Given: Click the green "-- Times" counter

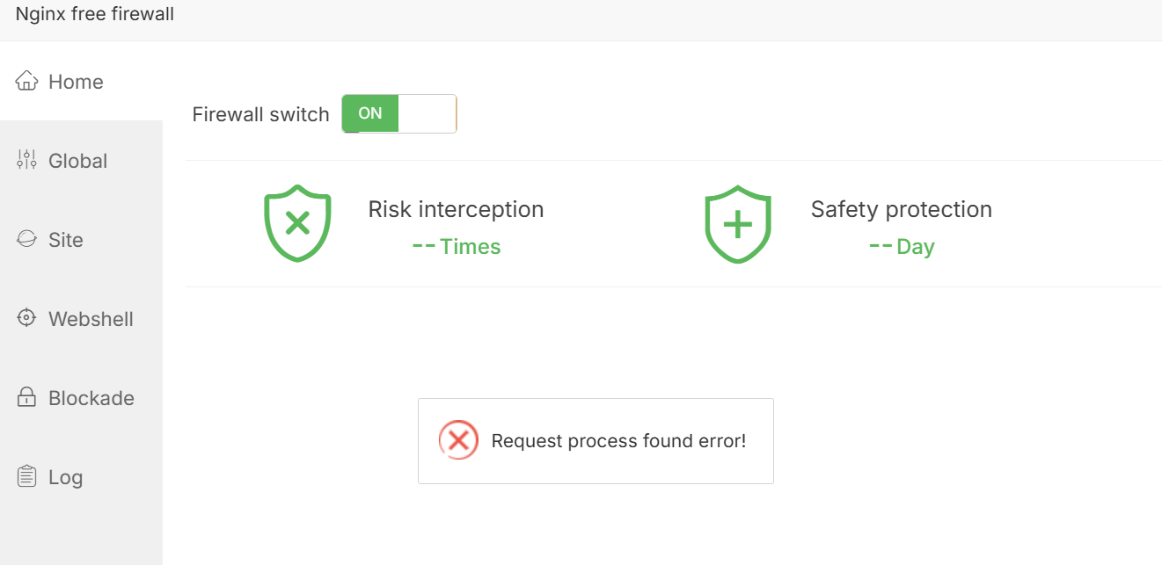Looking at the screenshot, I should (x=457, y=247).
